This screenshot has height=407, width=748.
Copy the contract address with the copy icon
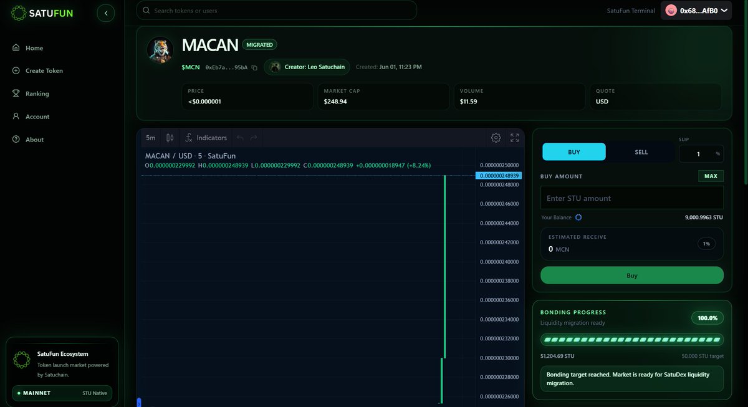tap(254, 67)
